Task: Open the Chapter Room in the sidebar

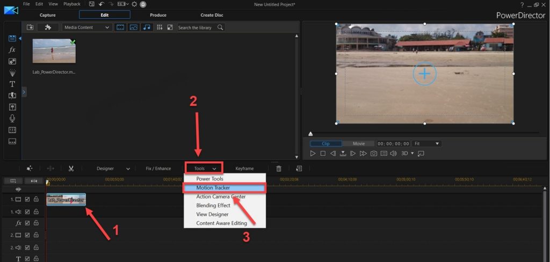Action: pyautogui.click(x=12, y=130)
